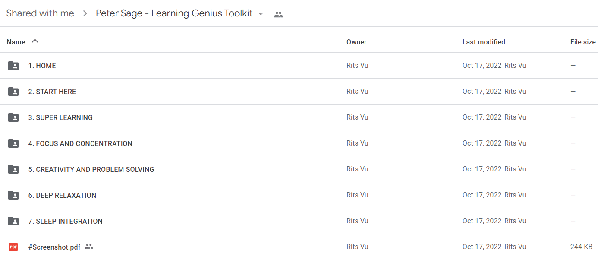Reverse sort order with the Name arrow
Image resolution: width=598 pixels, height=260 pixels.
pyautogui.click(x=35, y=42)
